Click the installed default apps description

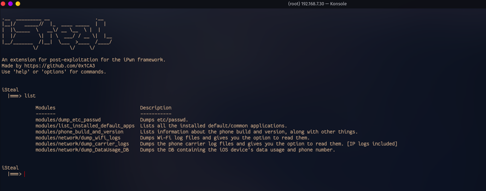pos(214,126)
